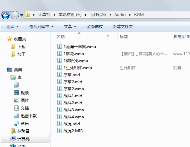This screenshot has width=190, height=147.
Task: Click title cell 【慢四】_ 落花[美人心计...
Action: click(144, 53)
